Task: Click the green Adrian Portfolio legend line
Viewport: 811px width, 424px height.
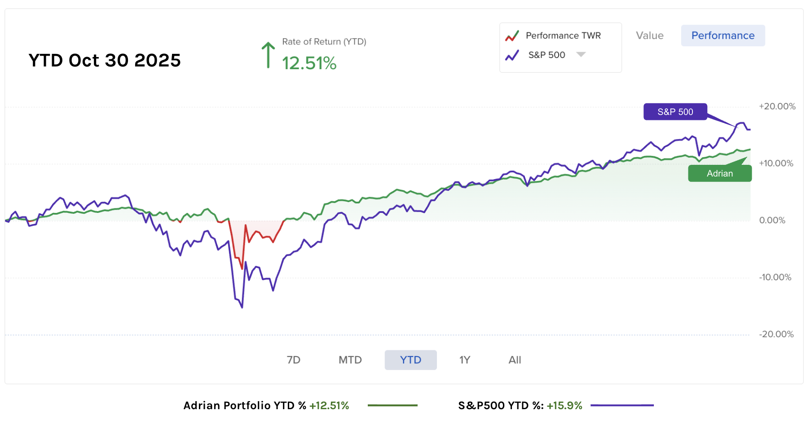Action: pos(392,405)
